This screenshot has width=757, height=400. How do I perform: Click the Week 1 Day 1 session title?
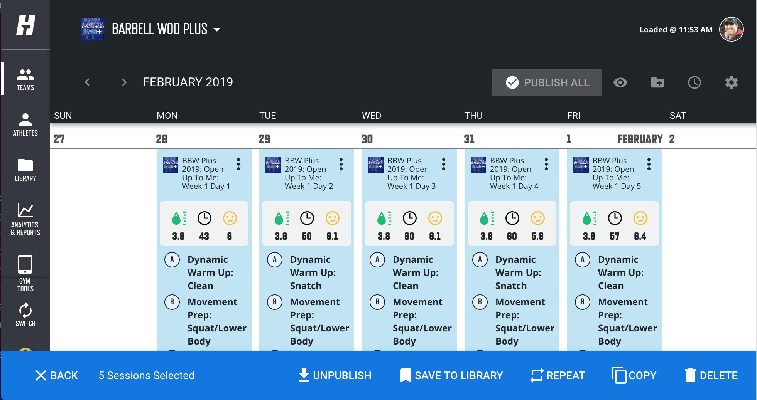206,173
